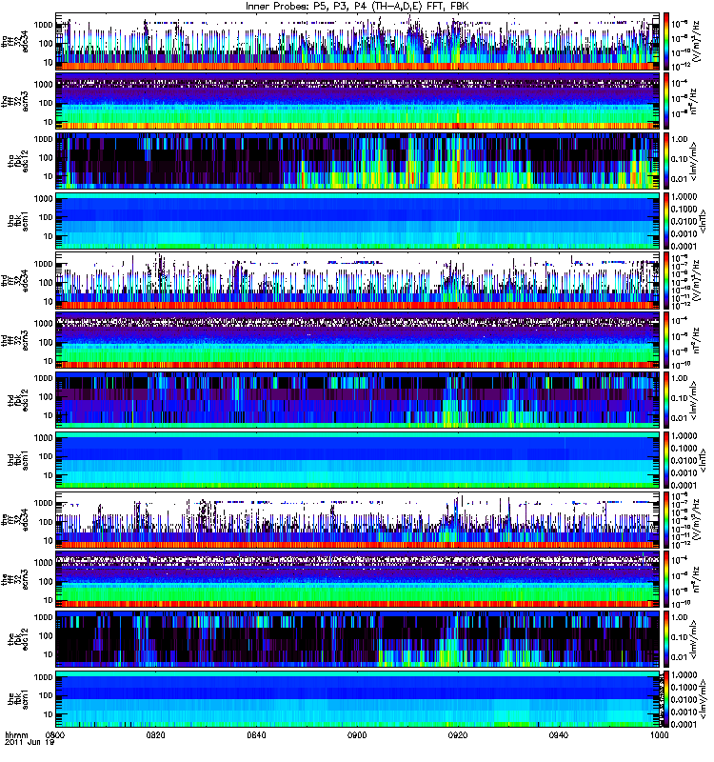The image size is (714, 762).
Task: Click the color bar beside thd edc34 FFT panel
Action: 666,281
